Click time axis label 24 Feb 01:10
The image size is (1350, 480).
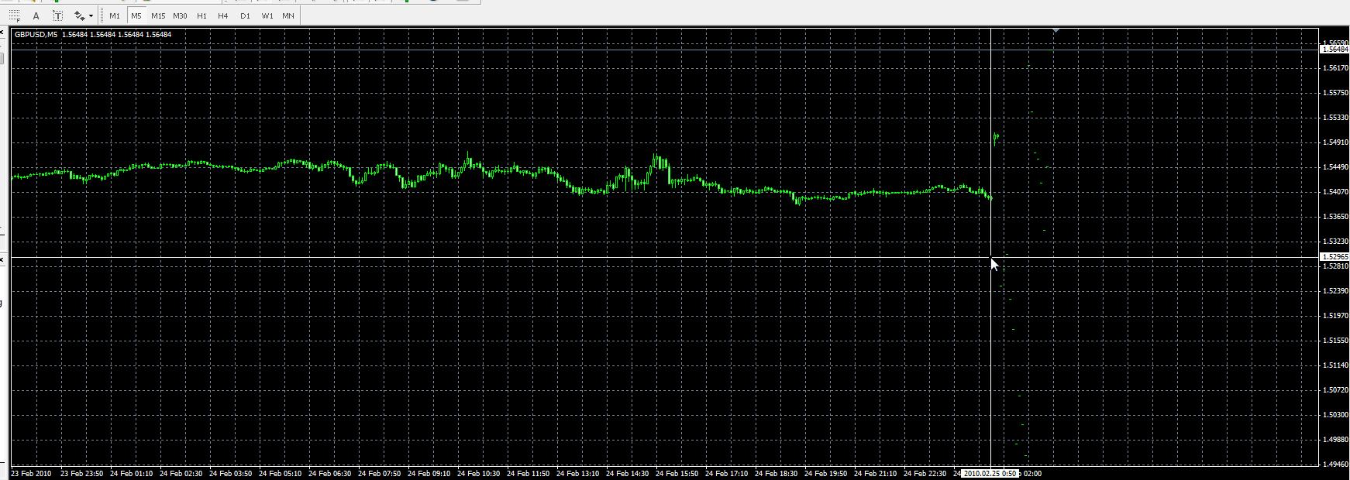click(x=131, y=473)
